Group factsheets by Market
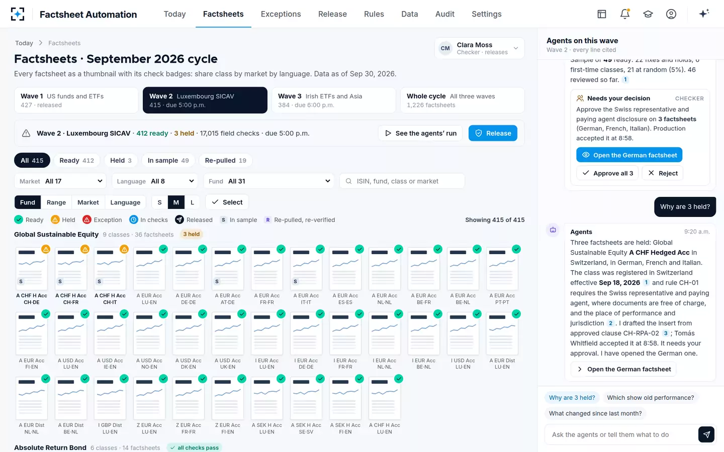 88,202
